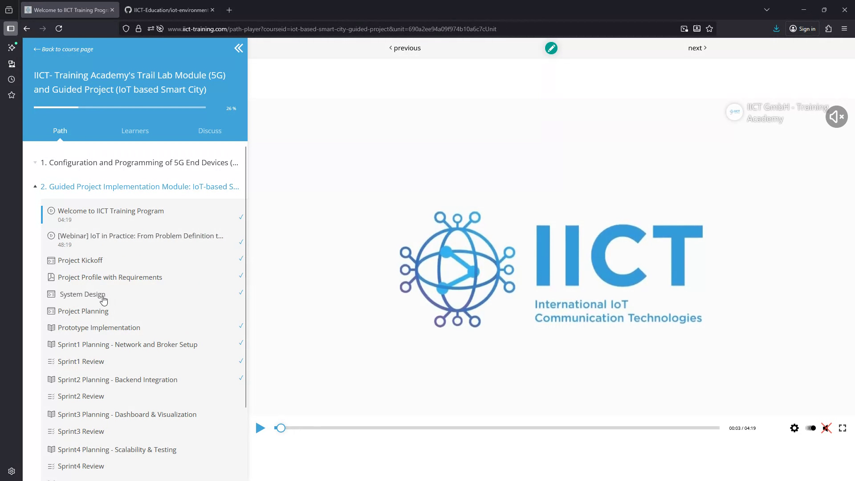Open the tabs sidebar panel icon
Screen dimensions: 855x481
[x=11, y=29]
